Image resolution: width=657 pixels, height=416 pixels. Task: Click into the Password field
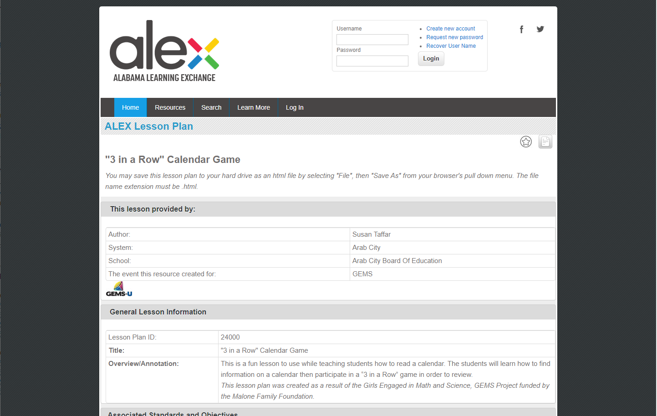pos(372,61)
